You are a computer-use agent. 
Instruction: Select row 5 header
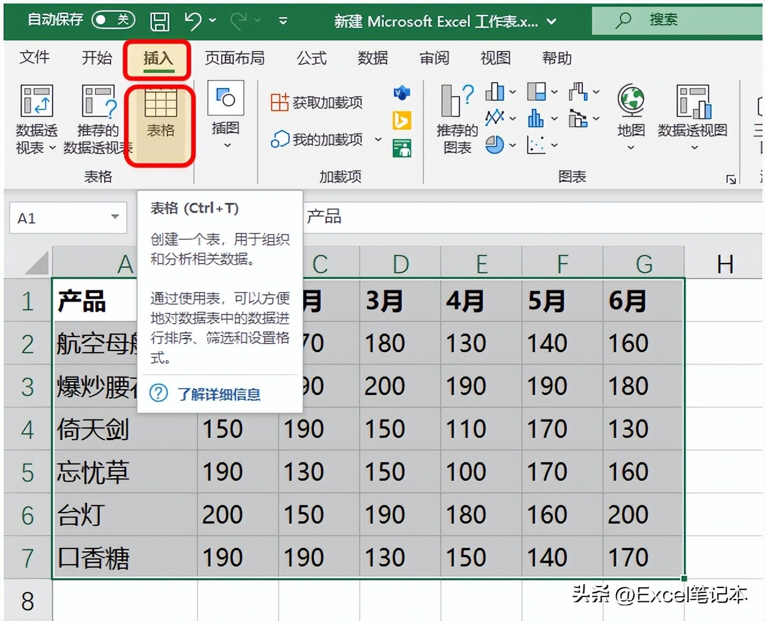pos(27,472)
